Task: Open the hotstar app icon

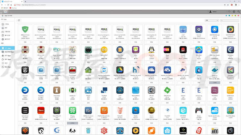Action: click(x=183, y=131)
